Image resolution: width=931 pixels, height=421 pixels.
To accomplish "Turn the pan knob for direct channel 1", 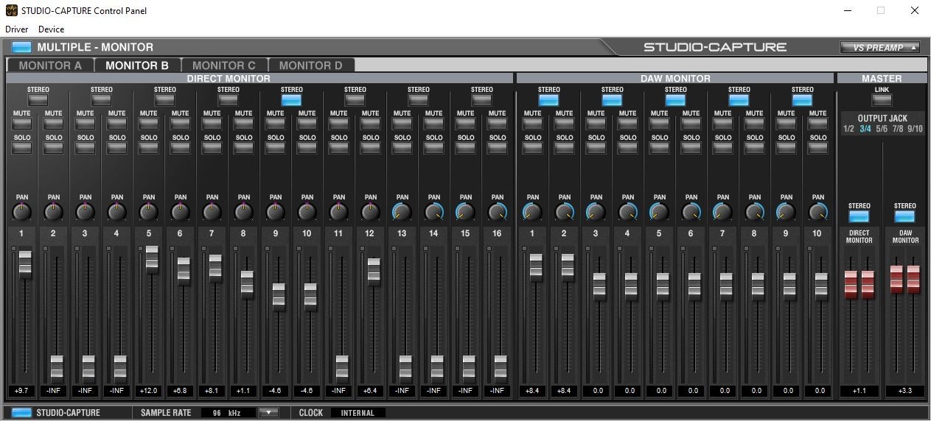I will pyautogui.click(x=22, y=213).
